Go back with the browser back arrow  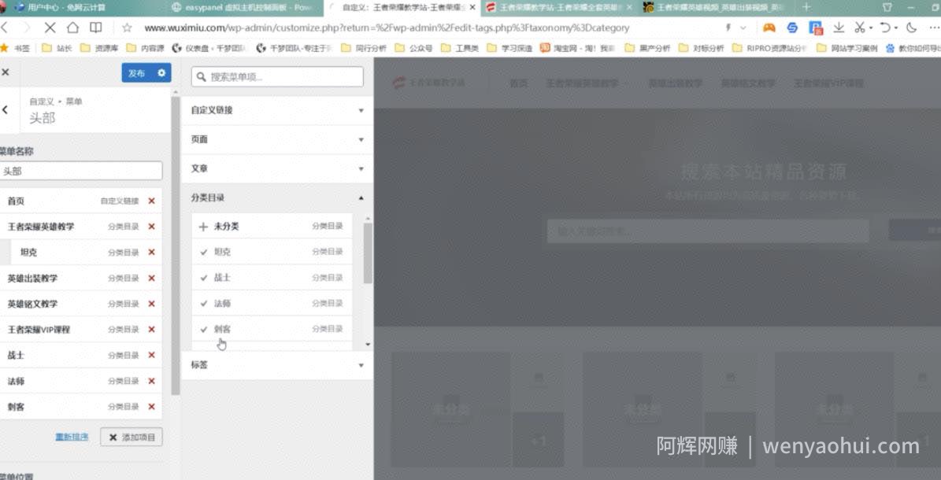pos(5,28)
